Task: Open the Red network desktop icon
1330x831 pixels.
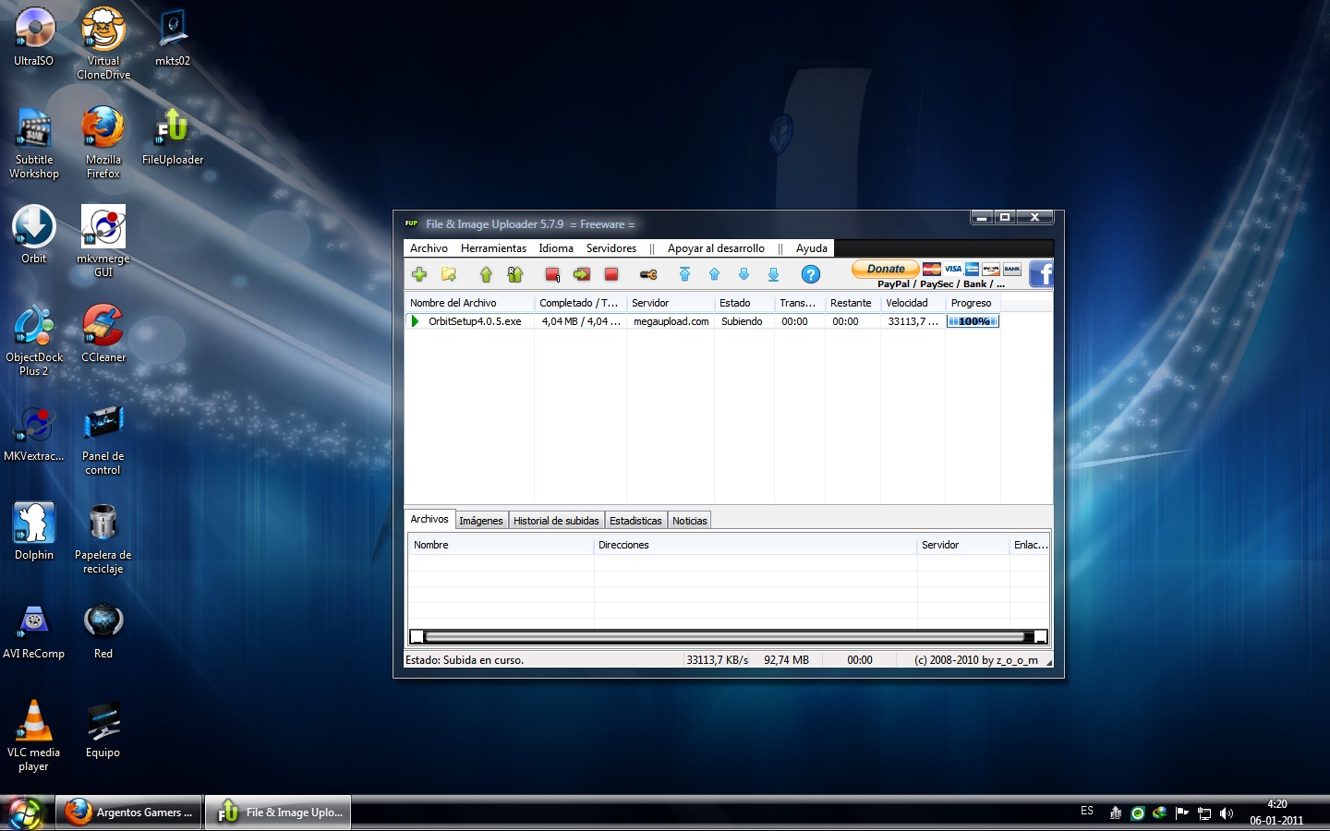Action: 103,631
